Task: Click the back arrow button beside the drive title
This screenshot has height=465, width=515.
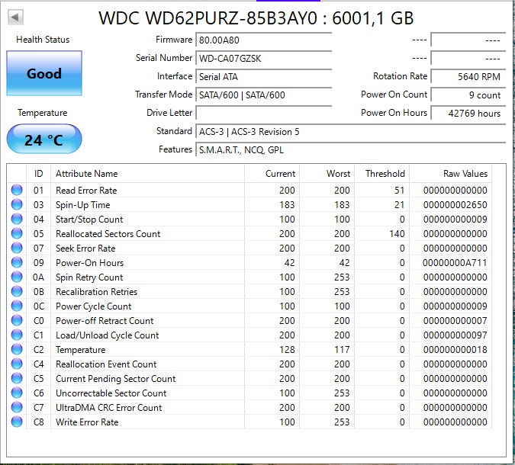Action: [x=15, y=17]
